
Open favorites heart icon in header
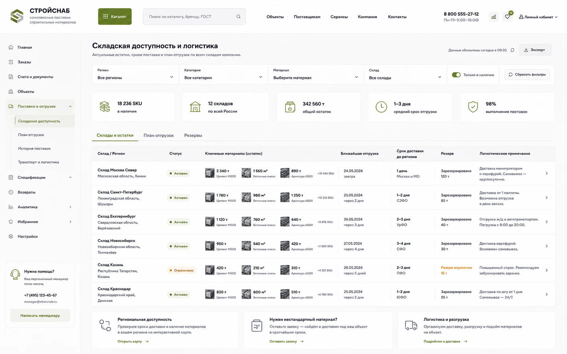coord(508,17)
